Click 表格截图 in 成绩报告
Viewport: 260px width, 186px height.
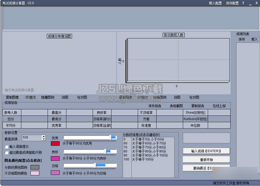(176, 106)
